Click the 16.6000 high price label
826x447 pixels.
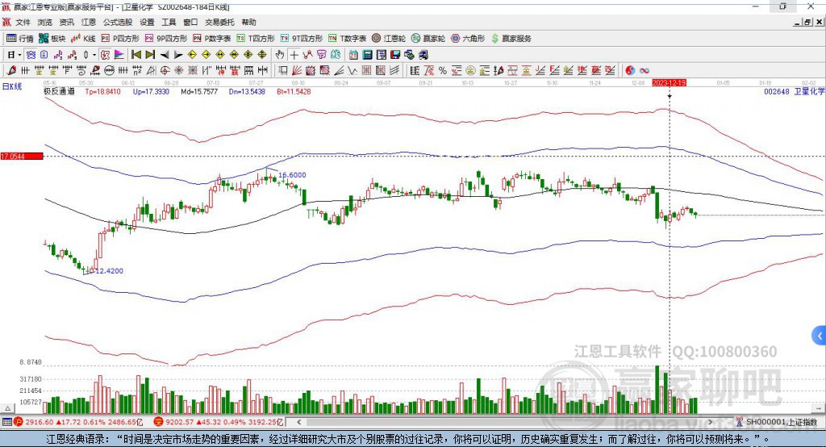pyautogui.click(x=292, y=175)
